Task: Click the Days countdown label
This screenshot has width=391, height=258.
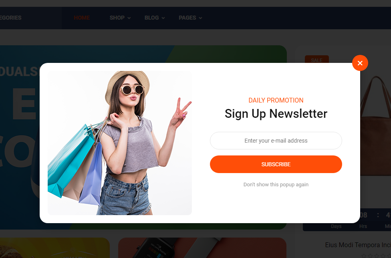Action: coord(336,226)
